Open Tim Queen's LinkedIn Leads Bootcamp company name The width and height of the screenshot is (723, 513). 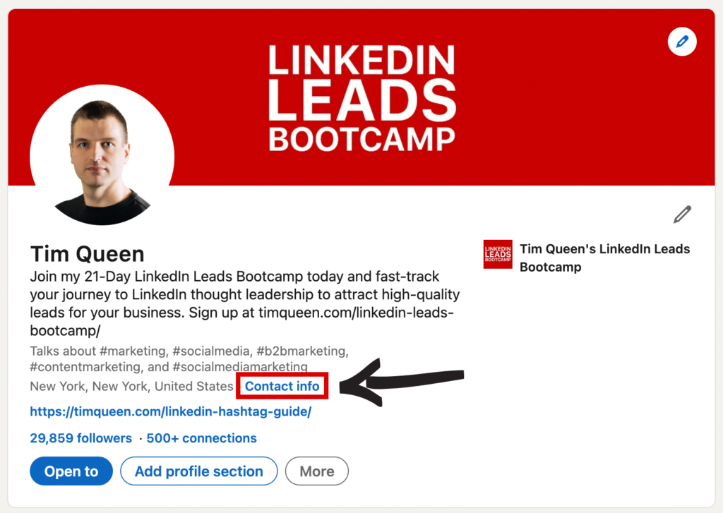point(604,258)
